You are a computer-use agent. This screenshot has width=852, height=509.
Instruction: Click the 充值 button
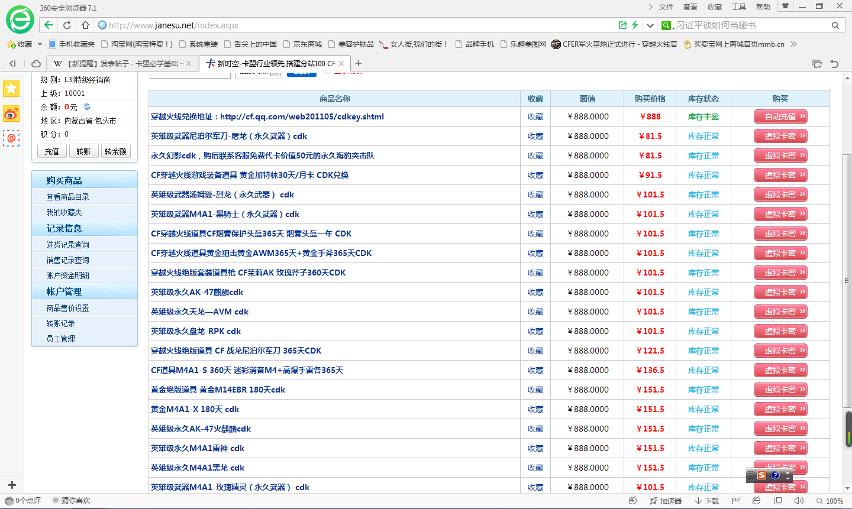52,151
